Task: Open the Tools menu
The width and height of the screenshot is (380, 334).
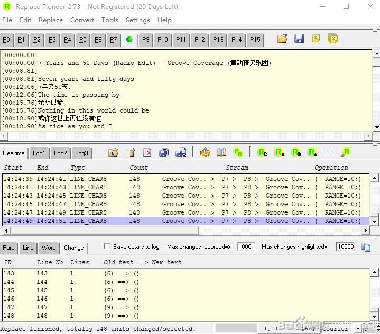Action: [x=110, y=20]
